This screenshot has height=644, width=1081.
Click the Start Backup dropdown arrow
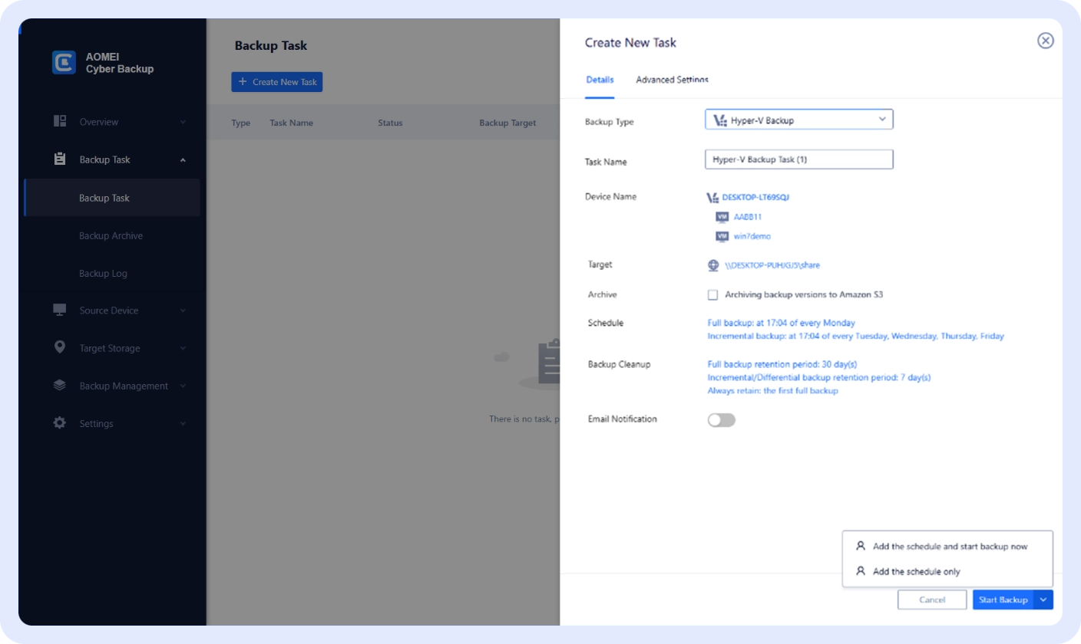pos(1043,600)
